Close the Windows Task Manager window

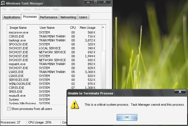pos(105,2)
